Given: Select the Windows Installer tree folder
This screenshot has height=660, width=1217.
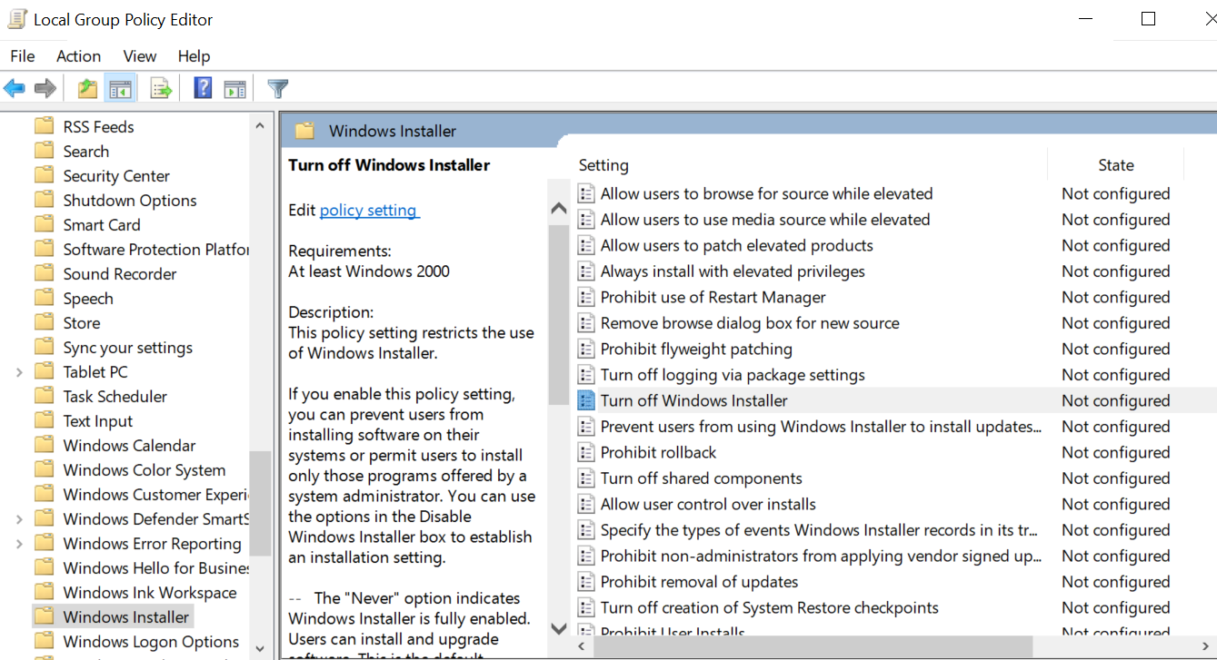Looking at the screenshot, I should 126,617.
